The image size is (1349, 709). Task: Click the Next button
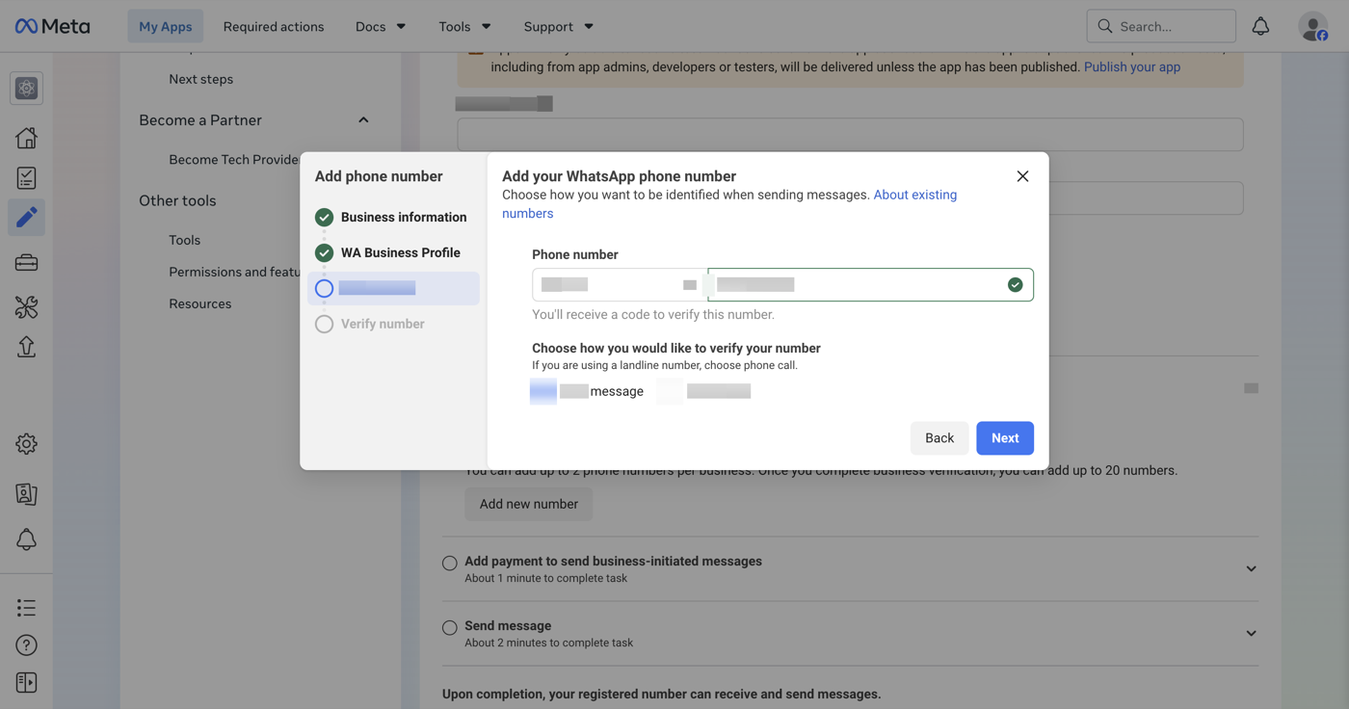1005,438
